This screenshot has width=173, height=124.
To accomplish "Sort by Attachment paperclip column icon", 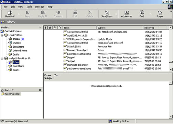I will 50,28.
